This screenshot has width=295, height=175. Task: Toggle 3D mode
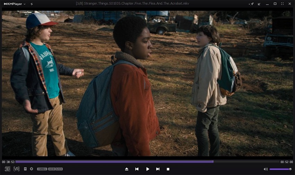point(7,169)
